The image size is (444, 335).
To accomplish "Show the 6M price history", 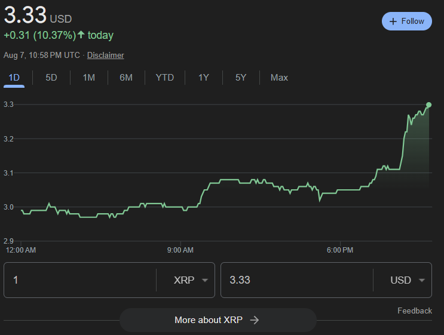I will click(x=126, y=78).
